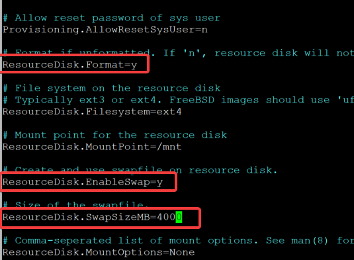This screenshot has width=354, height=260.
Task: Click the ResourceDisk.MountPoint=/mnt line
Action: click(x=92, y=147)
